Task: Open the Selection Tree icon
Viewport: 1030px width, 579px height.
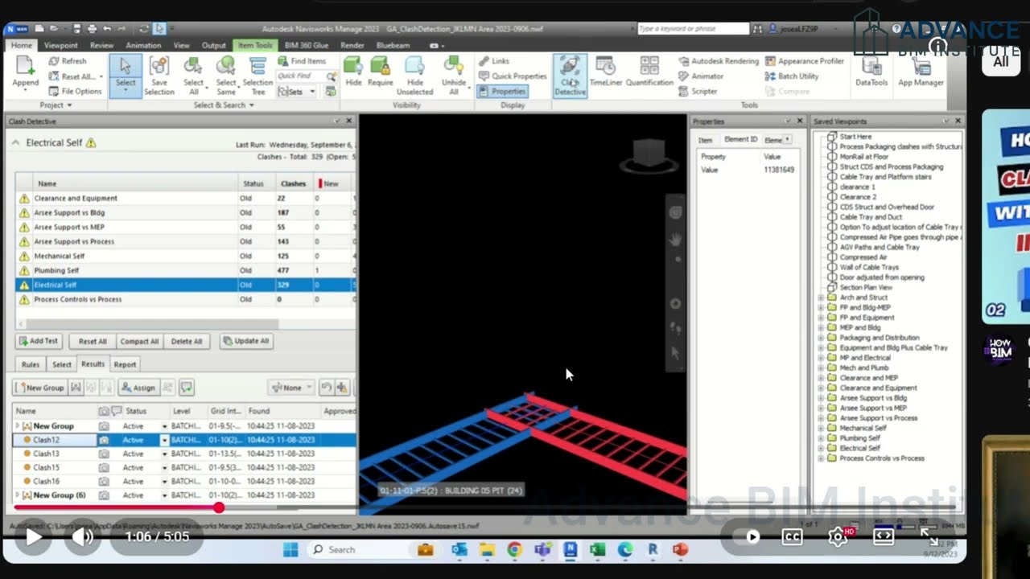Action: click(x=257, y=67)
